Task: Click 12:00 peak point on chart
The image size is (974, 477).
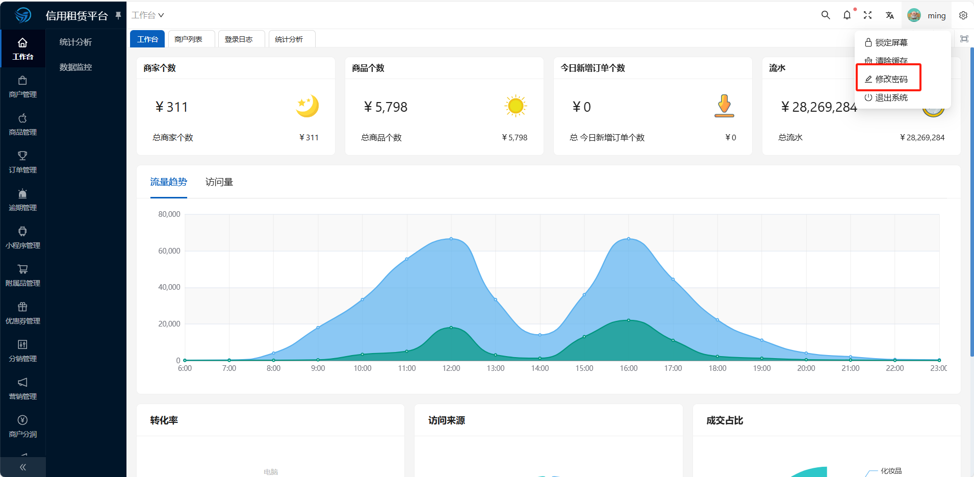Action: tap(451, 239)
